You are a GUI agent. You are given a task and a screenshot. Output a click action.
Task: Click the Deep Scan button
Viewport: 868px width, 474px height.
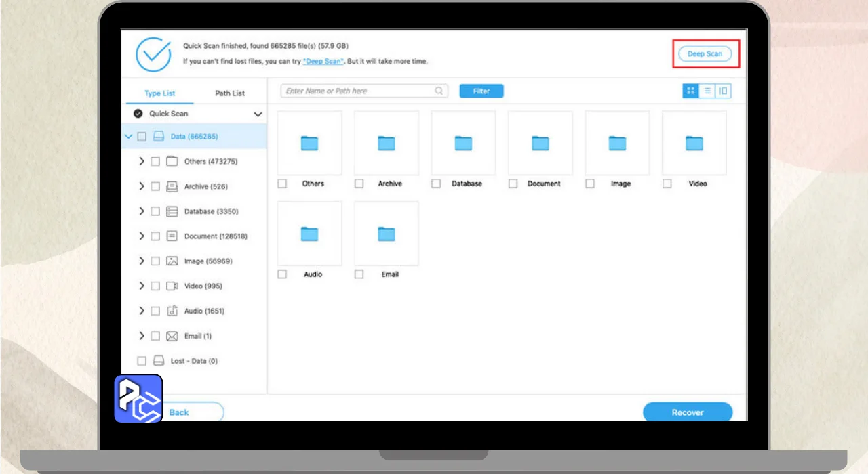(705, 54)
